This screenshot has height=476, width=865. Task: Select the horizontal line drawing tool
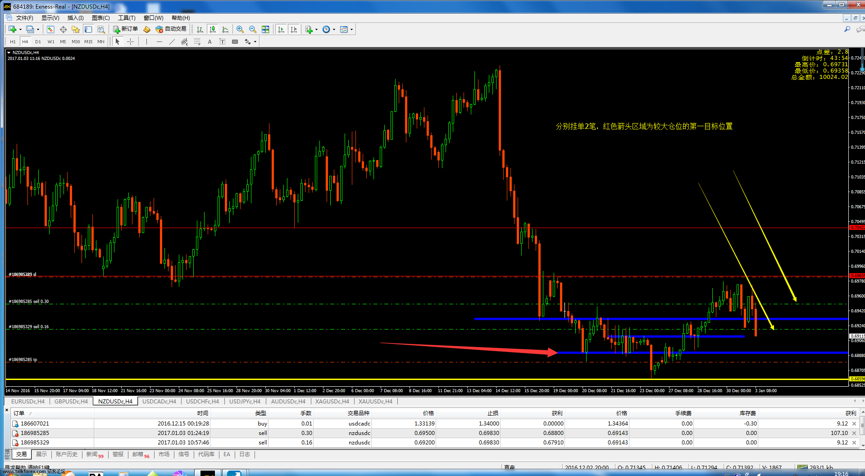click(159, 41)
